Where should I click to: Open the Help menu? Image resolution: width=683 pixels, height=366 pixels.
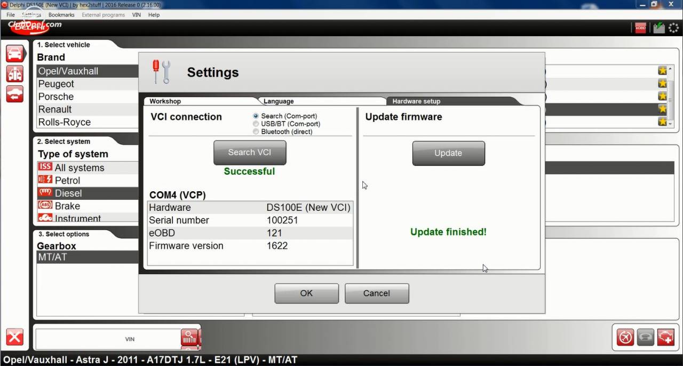click(154, 15)
